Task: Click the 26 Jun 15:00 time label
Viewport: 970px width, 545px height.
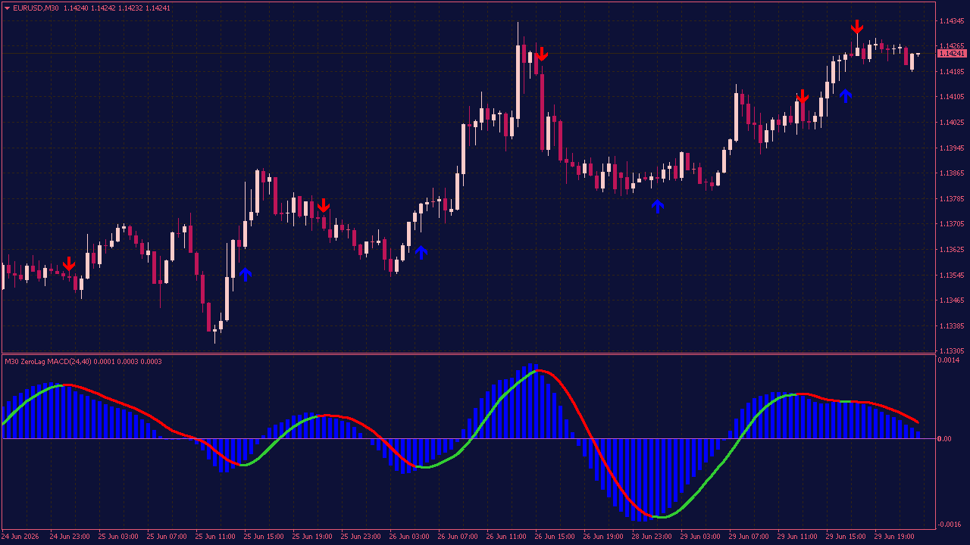Action: [555, 537]
